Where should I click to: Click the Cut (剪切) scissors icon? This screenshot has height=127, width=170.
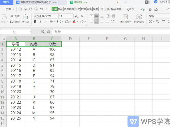[x=12, y=16]
